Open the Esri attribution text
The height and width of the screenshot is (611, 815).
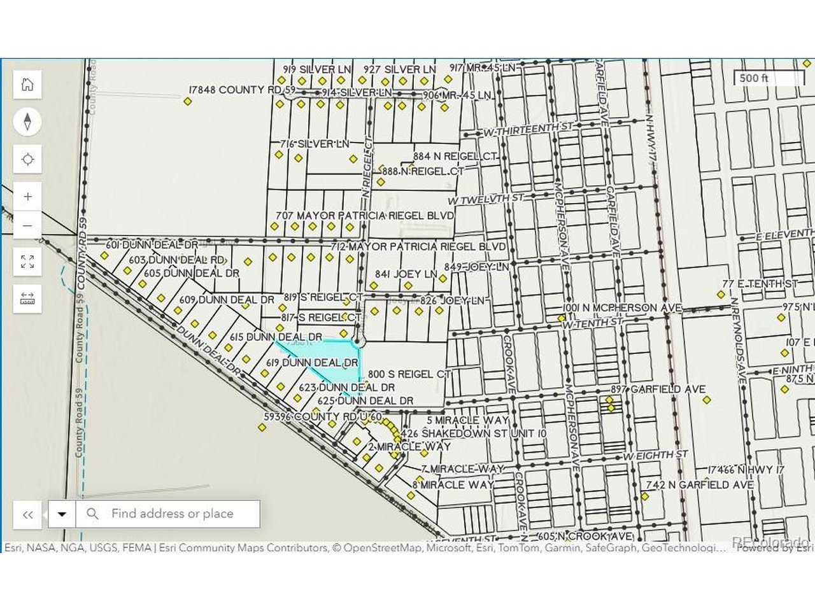pyautogui.click(x=364, y=547)
